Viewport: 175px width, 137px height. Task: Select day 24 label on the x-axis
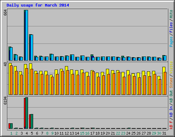[x=128, y=133]
